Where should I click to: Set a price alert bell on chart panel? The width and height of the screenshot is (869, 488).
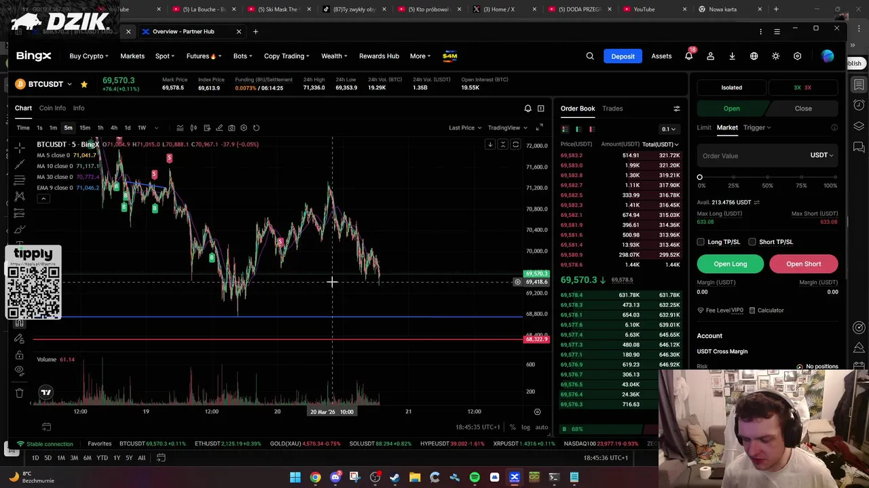pos(528,108)
